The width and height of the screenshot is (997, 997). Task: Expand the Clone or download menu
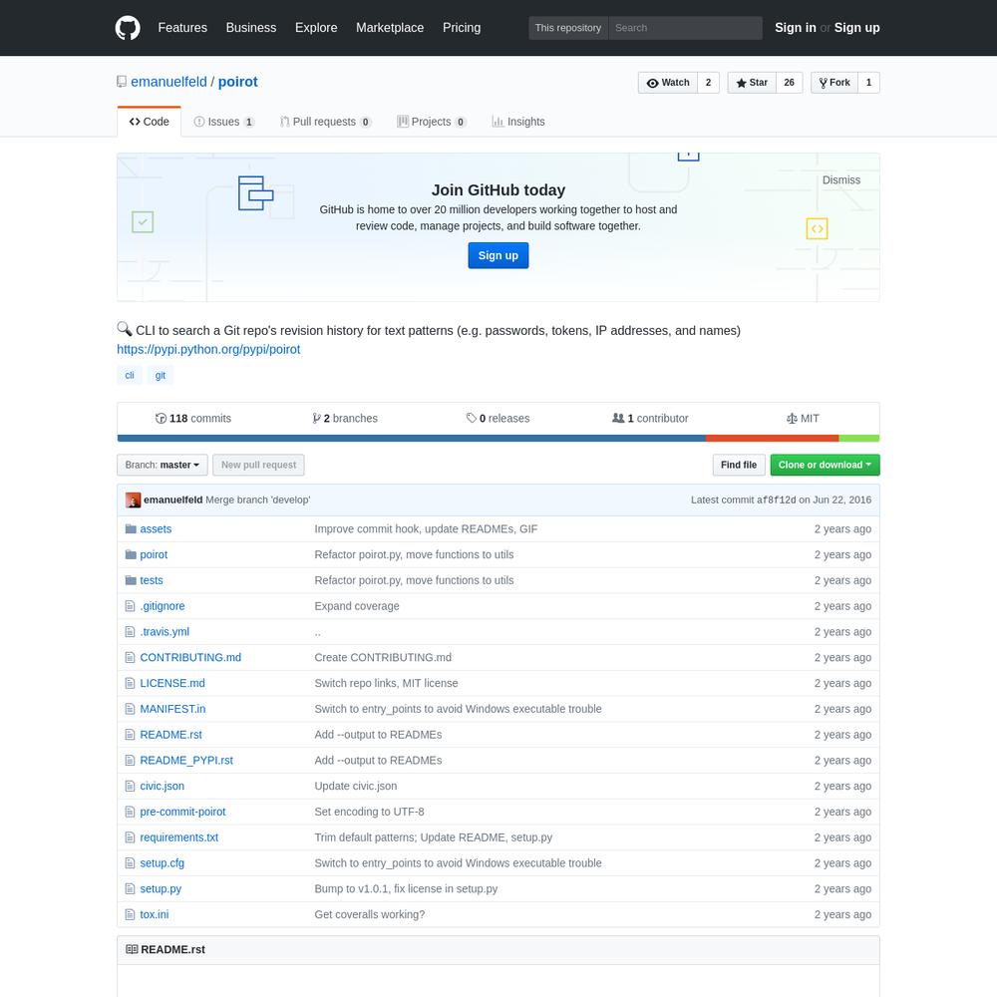point(825,465)
